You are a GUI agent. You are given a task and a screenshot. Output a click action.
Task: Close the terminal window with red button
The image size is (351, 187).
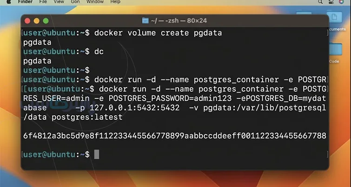[27, 21]
